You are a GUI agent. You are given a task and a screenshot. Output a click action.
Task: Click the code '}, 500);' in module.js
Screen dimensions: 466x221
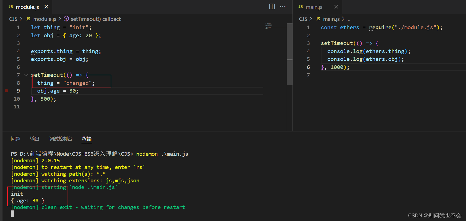point(44,99)
